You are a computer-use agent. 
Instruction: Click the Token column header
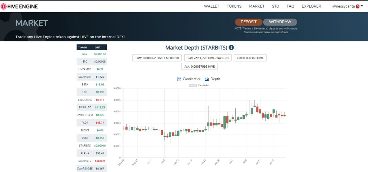click(83, 47)
